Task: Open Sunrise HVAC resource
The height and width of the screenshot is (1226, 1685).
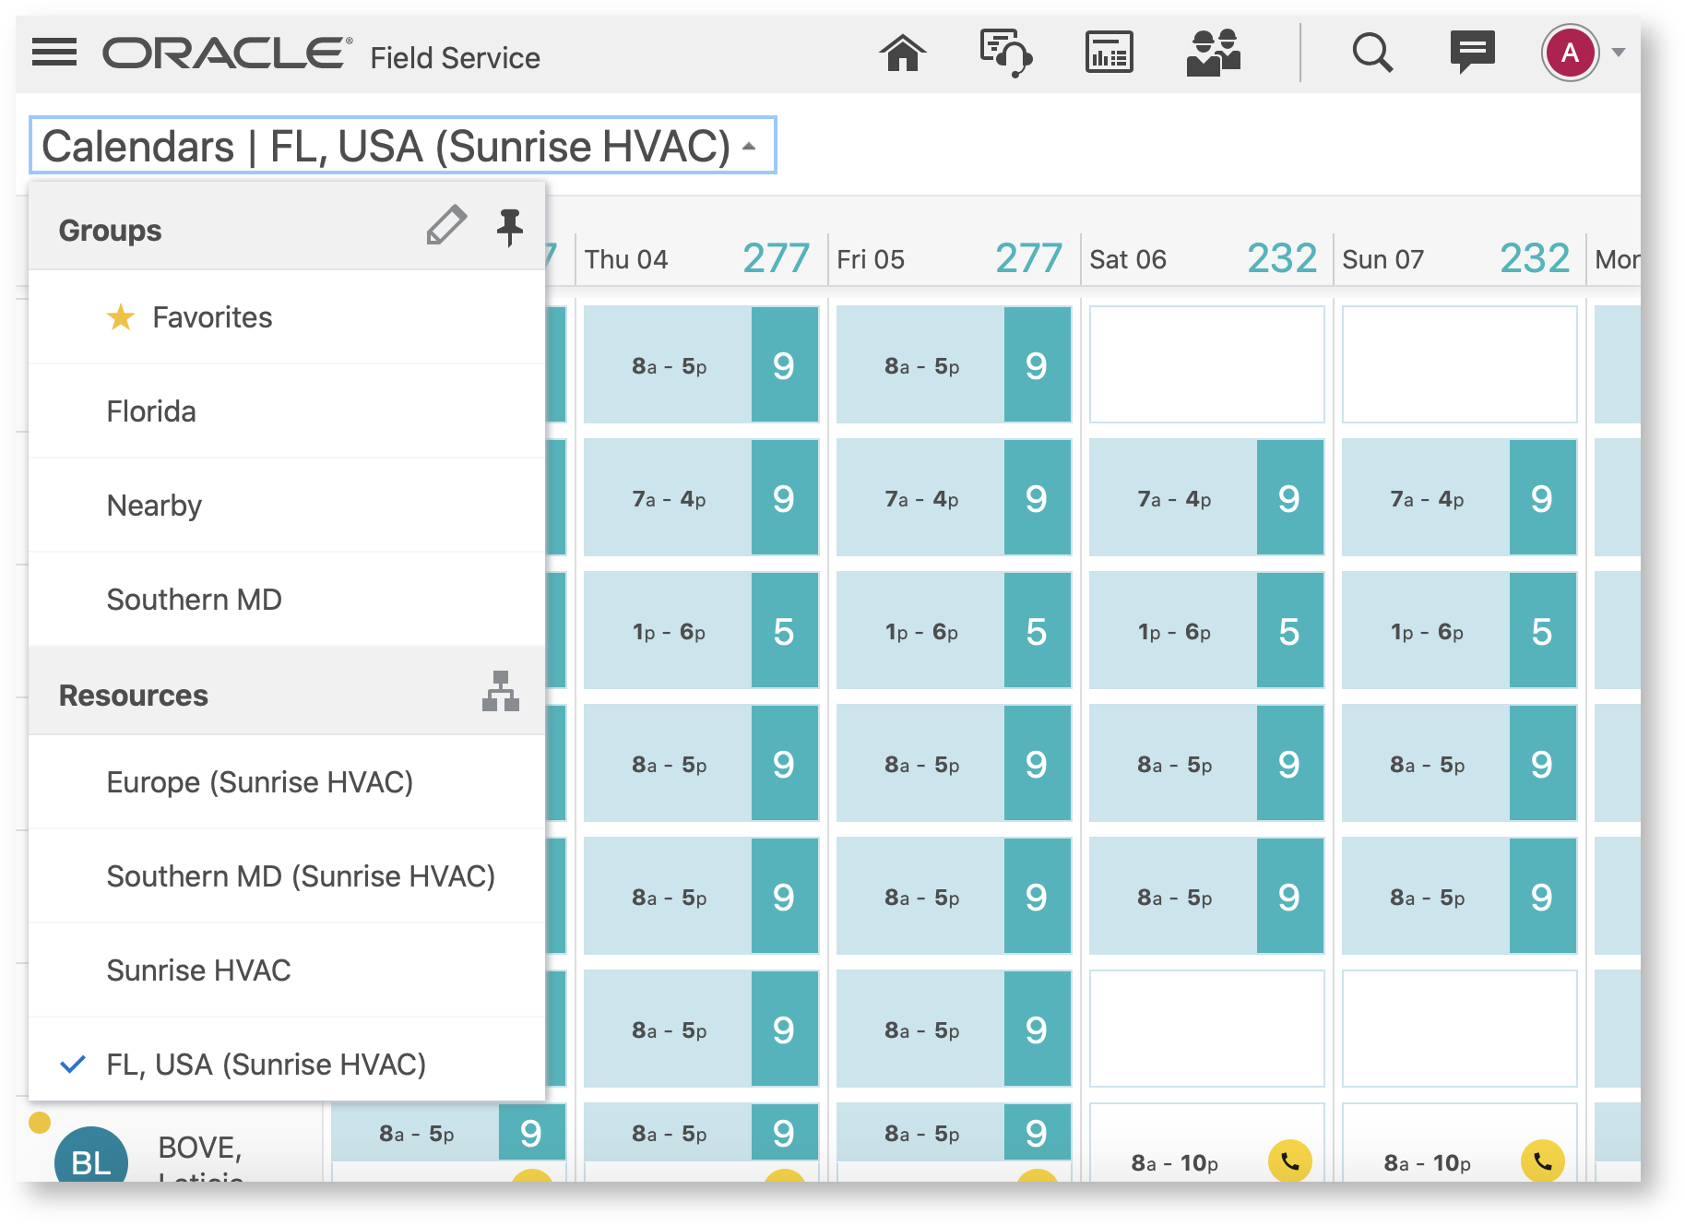Action: (x=198, y=970)
